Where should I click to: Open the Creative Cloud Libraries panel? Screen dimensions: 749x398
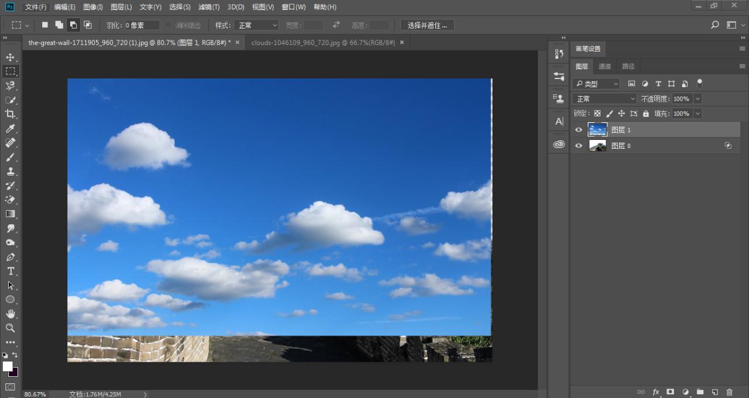(559, 144)
